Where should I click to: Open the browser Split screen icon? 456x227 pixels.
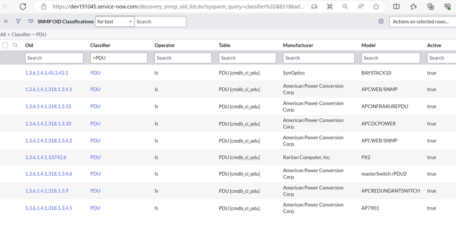396,6
